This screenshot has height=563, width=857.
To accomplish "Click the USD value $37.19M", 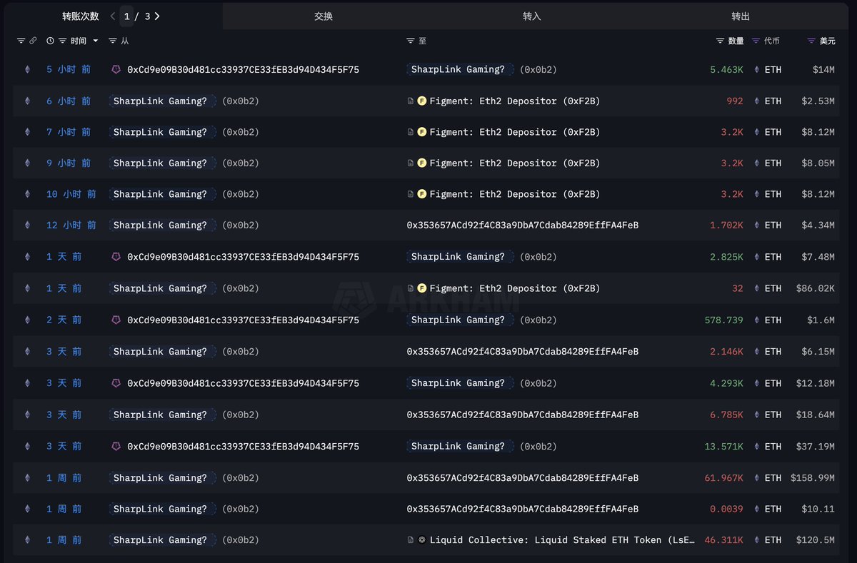I will (x=816, y=447).
